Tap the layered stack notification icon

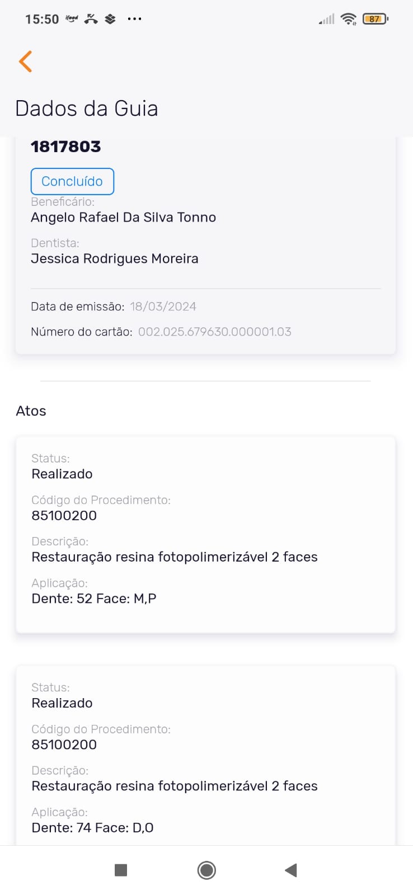(110, 19)
